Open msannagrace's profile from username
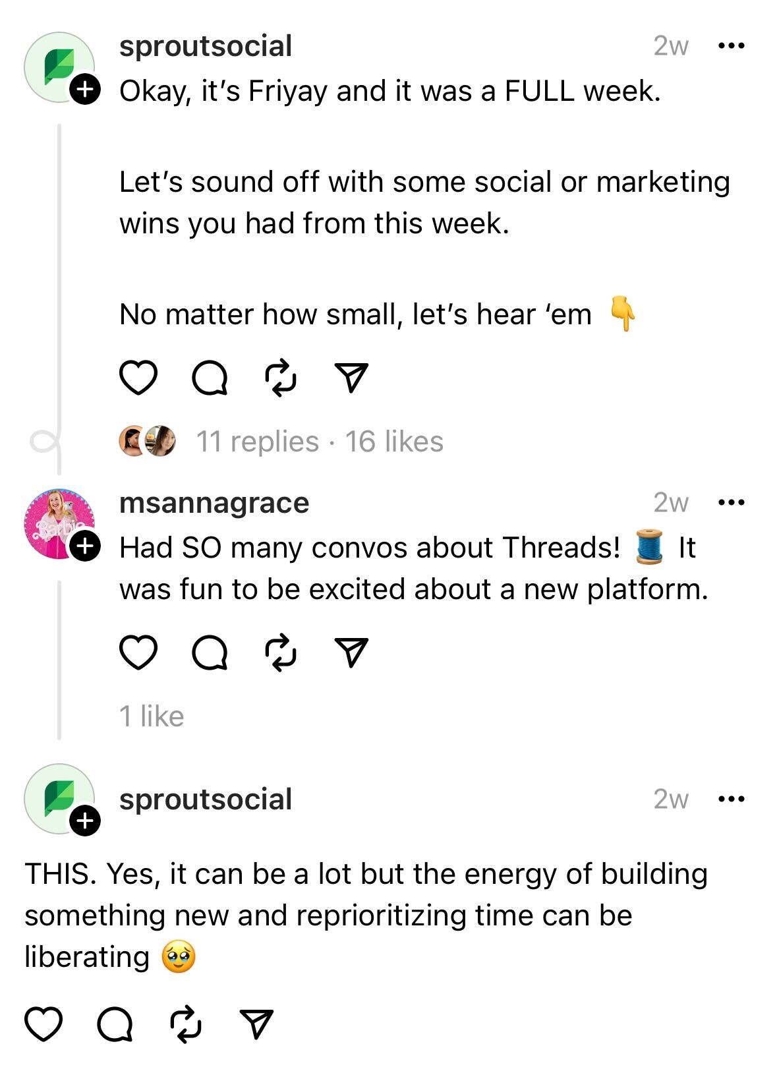777x1075 pixels. (214, 504)
